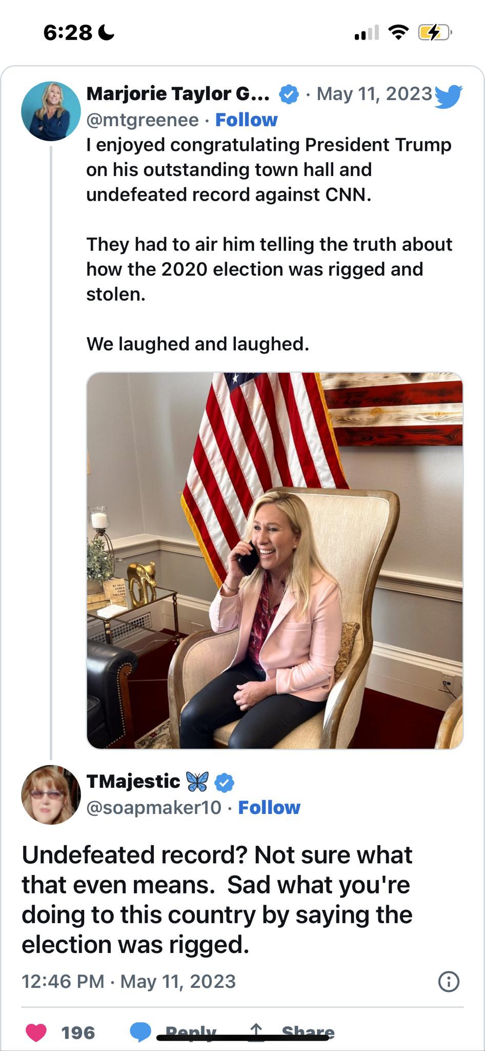Click the blue reply bubble icon
This screenshot has height=1051, width=485.
[x=140, y=1033]
